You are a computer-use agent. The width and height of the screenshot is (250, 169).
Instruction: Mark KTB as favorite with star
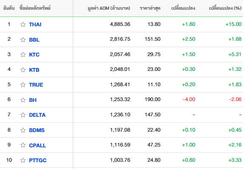click(23, 70)
